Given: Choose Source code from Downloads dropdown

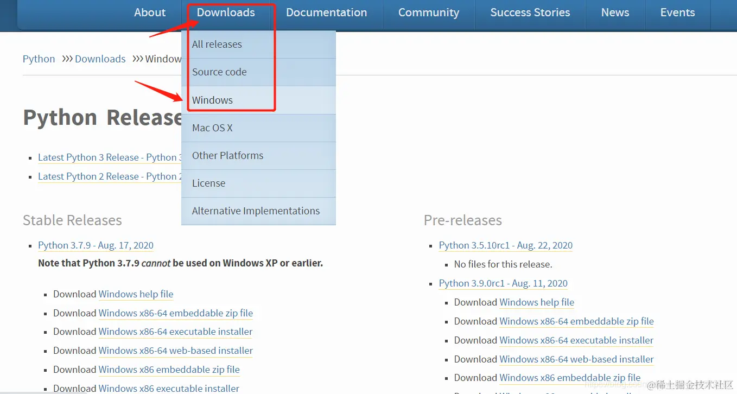Looking at the screenshot, I should click(258, 72).
